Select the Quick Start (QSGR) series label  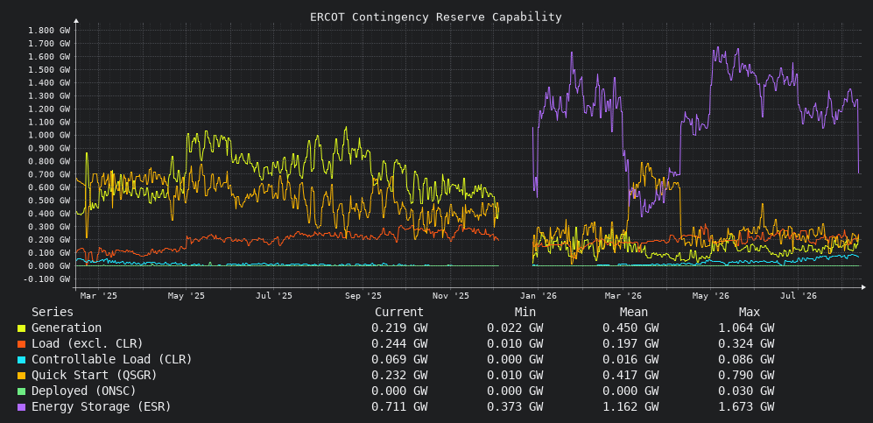pos(94,376)
